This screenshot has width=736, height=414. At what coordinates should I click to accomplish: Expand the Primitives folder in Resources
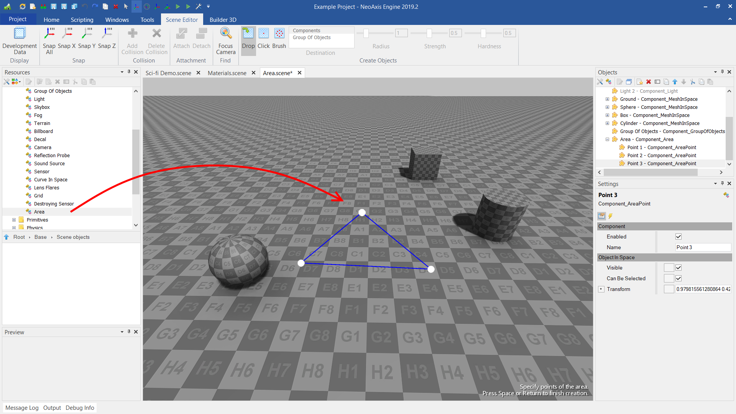14,220
